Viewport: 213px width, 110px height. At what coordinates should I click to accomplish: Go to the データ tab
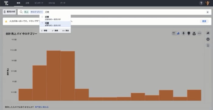(x=63, y=3)
